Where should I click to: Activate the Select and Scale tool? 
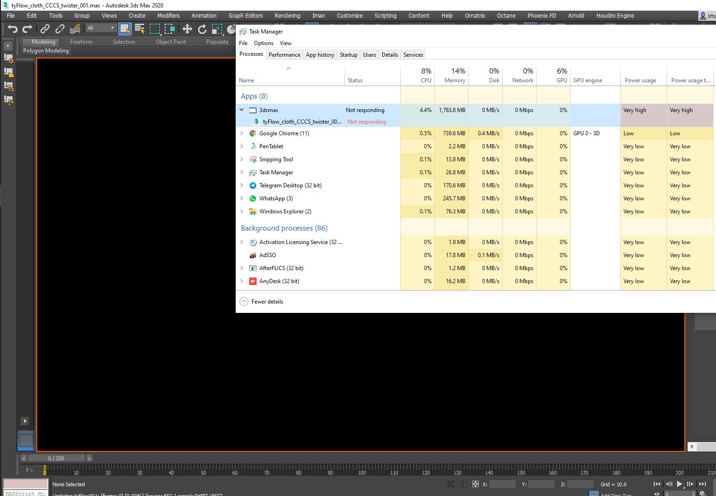pos(217,29)
